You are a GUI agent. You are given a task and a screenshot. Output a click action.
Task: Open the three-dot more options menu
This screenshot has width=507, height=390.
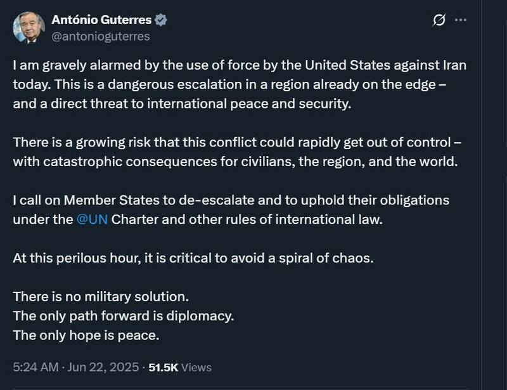point(467,20)
